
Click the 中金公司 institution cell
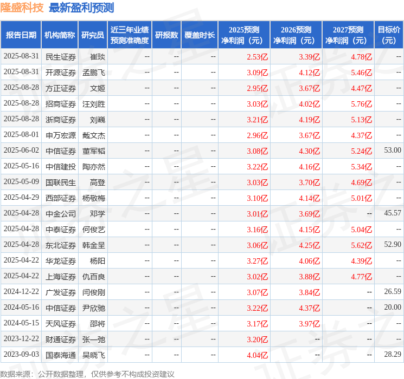(61, 214)
